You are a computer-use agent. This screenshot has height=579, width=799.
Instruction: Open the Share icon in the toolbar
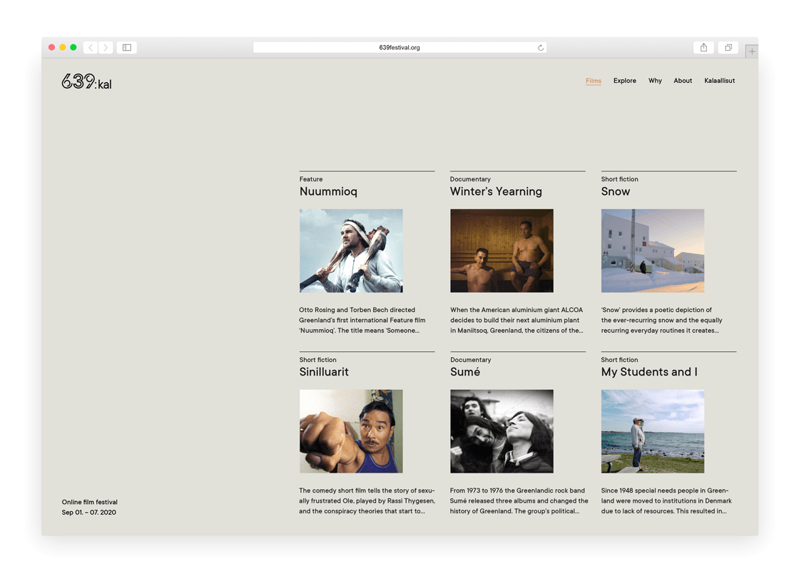click(703, 48)
